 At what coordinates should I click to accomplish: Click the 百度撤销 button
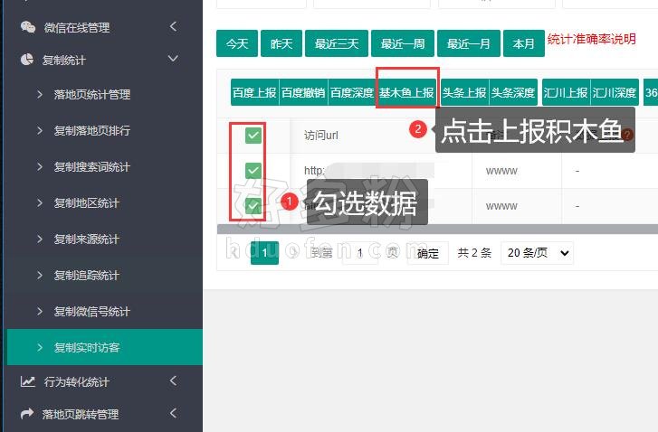303,92
